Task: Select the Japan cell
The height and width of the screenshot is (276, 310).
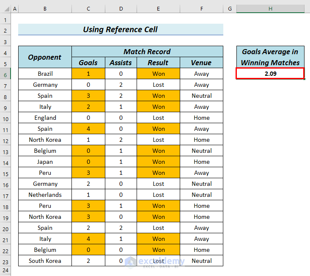Action: point(45,162)
